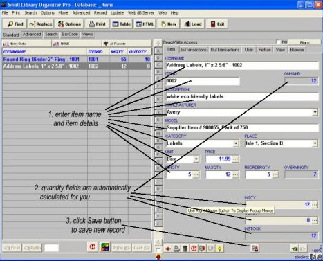Open the MINQTY field ellipsis button

pyautogui.click(x=196, y=174)
